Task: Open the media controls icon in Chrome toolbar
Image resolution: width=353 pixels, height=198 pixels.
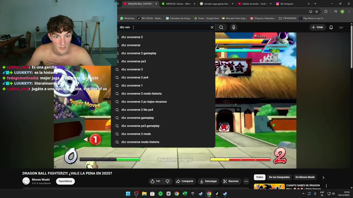Action: point(336,12)
